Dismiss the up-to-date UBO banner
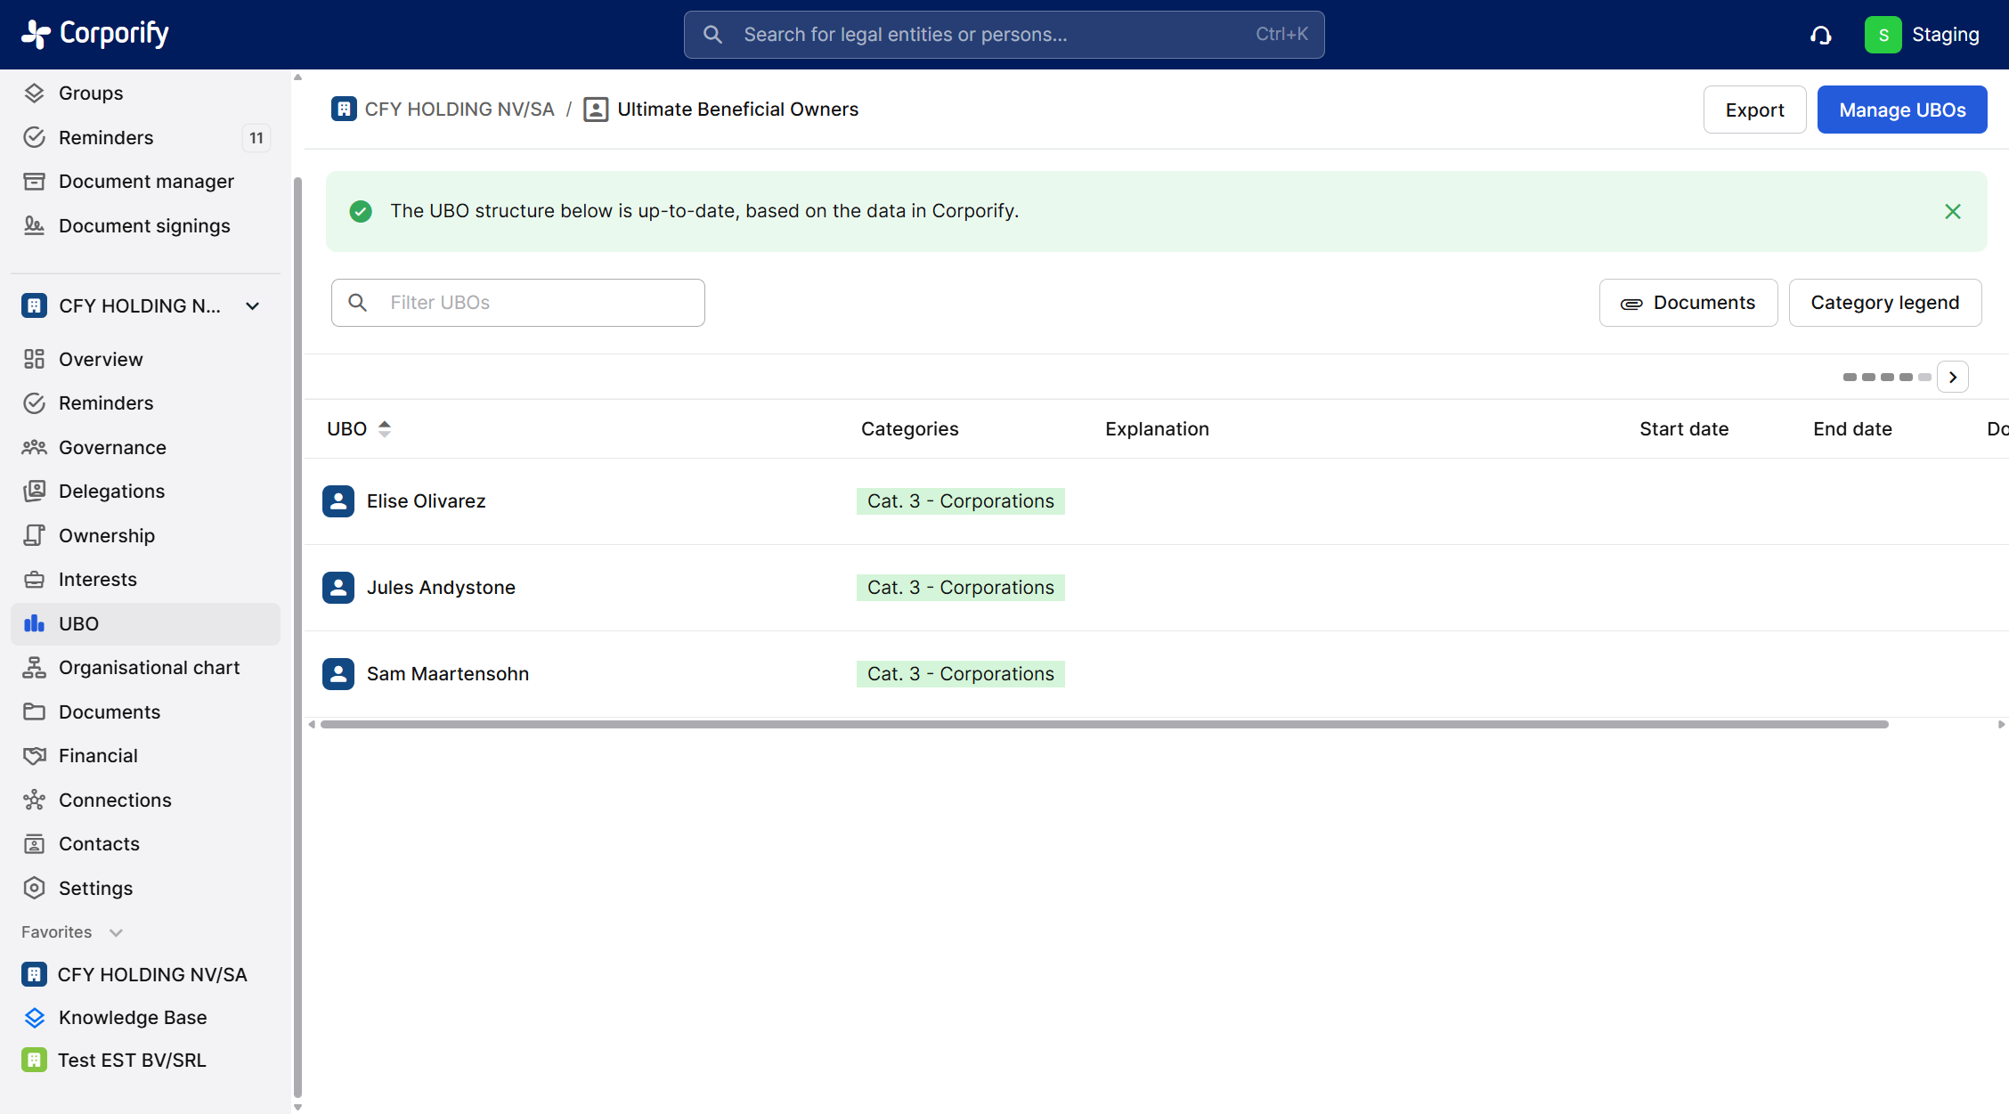Viewport: 2009px width, 1114px height. [1952, 212]
